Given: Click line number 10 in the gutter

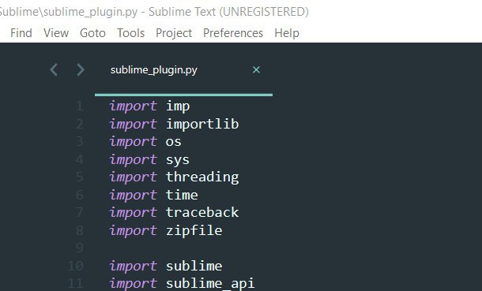Looking at the screenshot, I should point(76,266).
